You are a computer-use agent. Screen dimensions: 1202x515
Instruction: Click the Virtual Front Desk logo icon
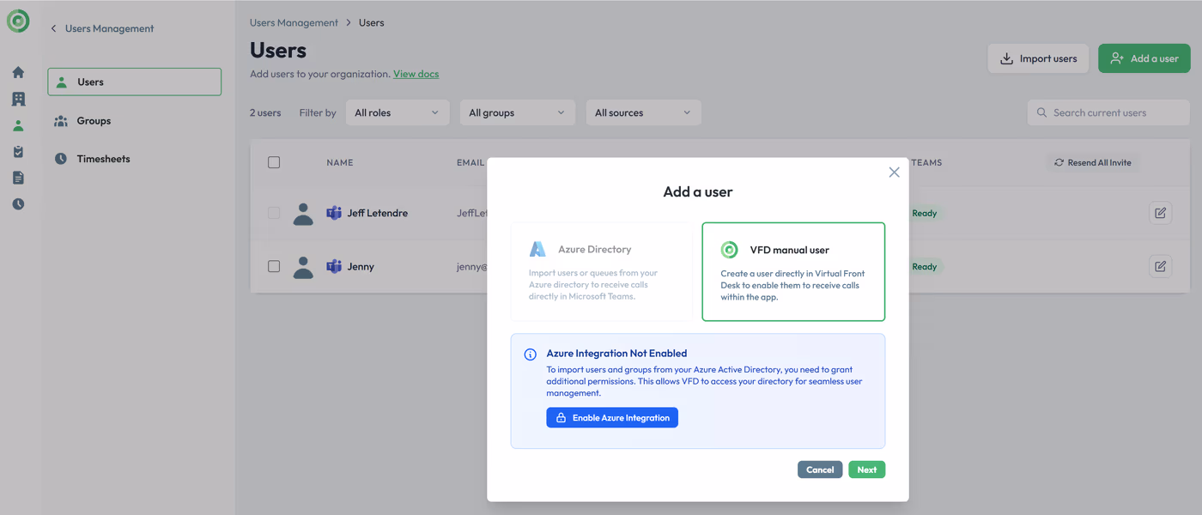(18, 21)
